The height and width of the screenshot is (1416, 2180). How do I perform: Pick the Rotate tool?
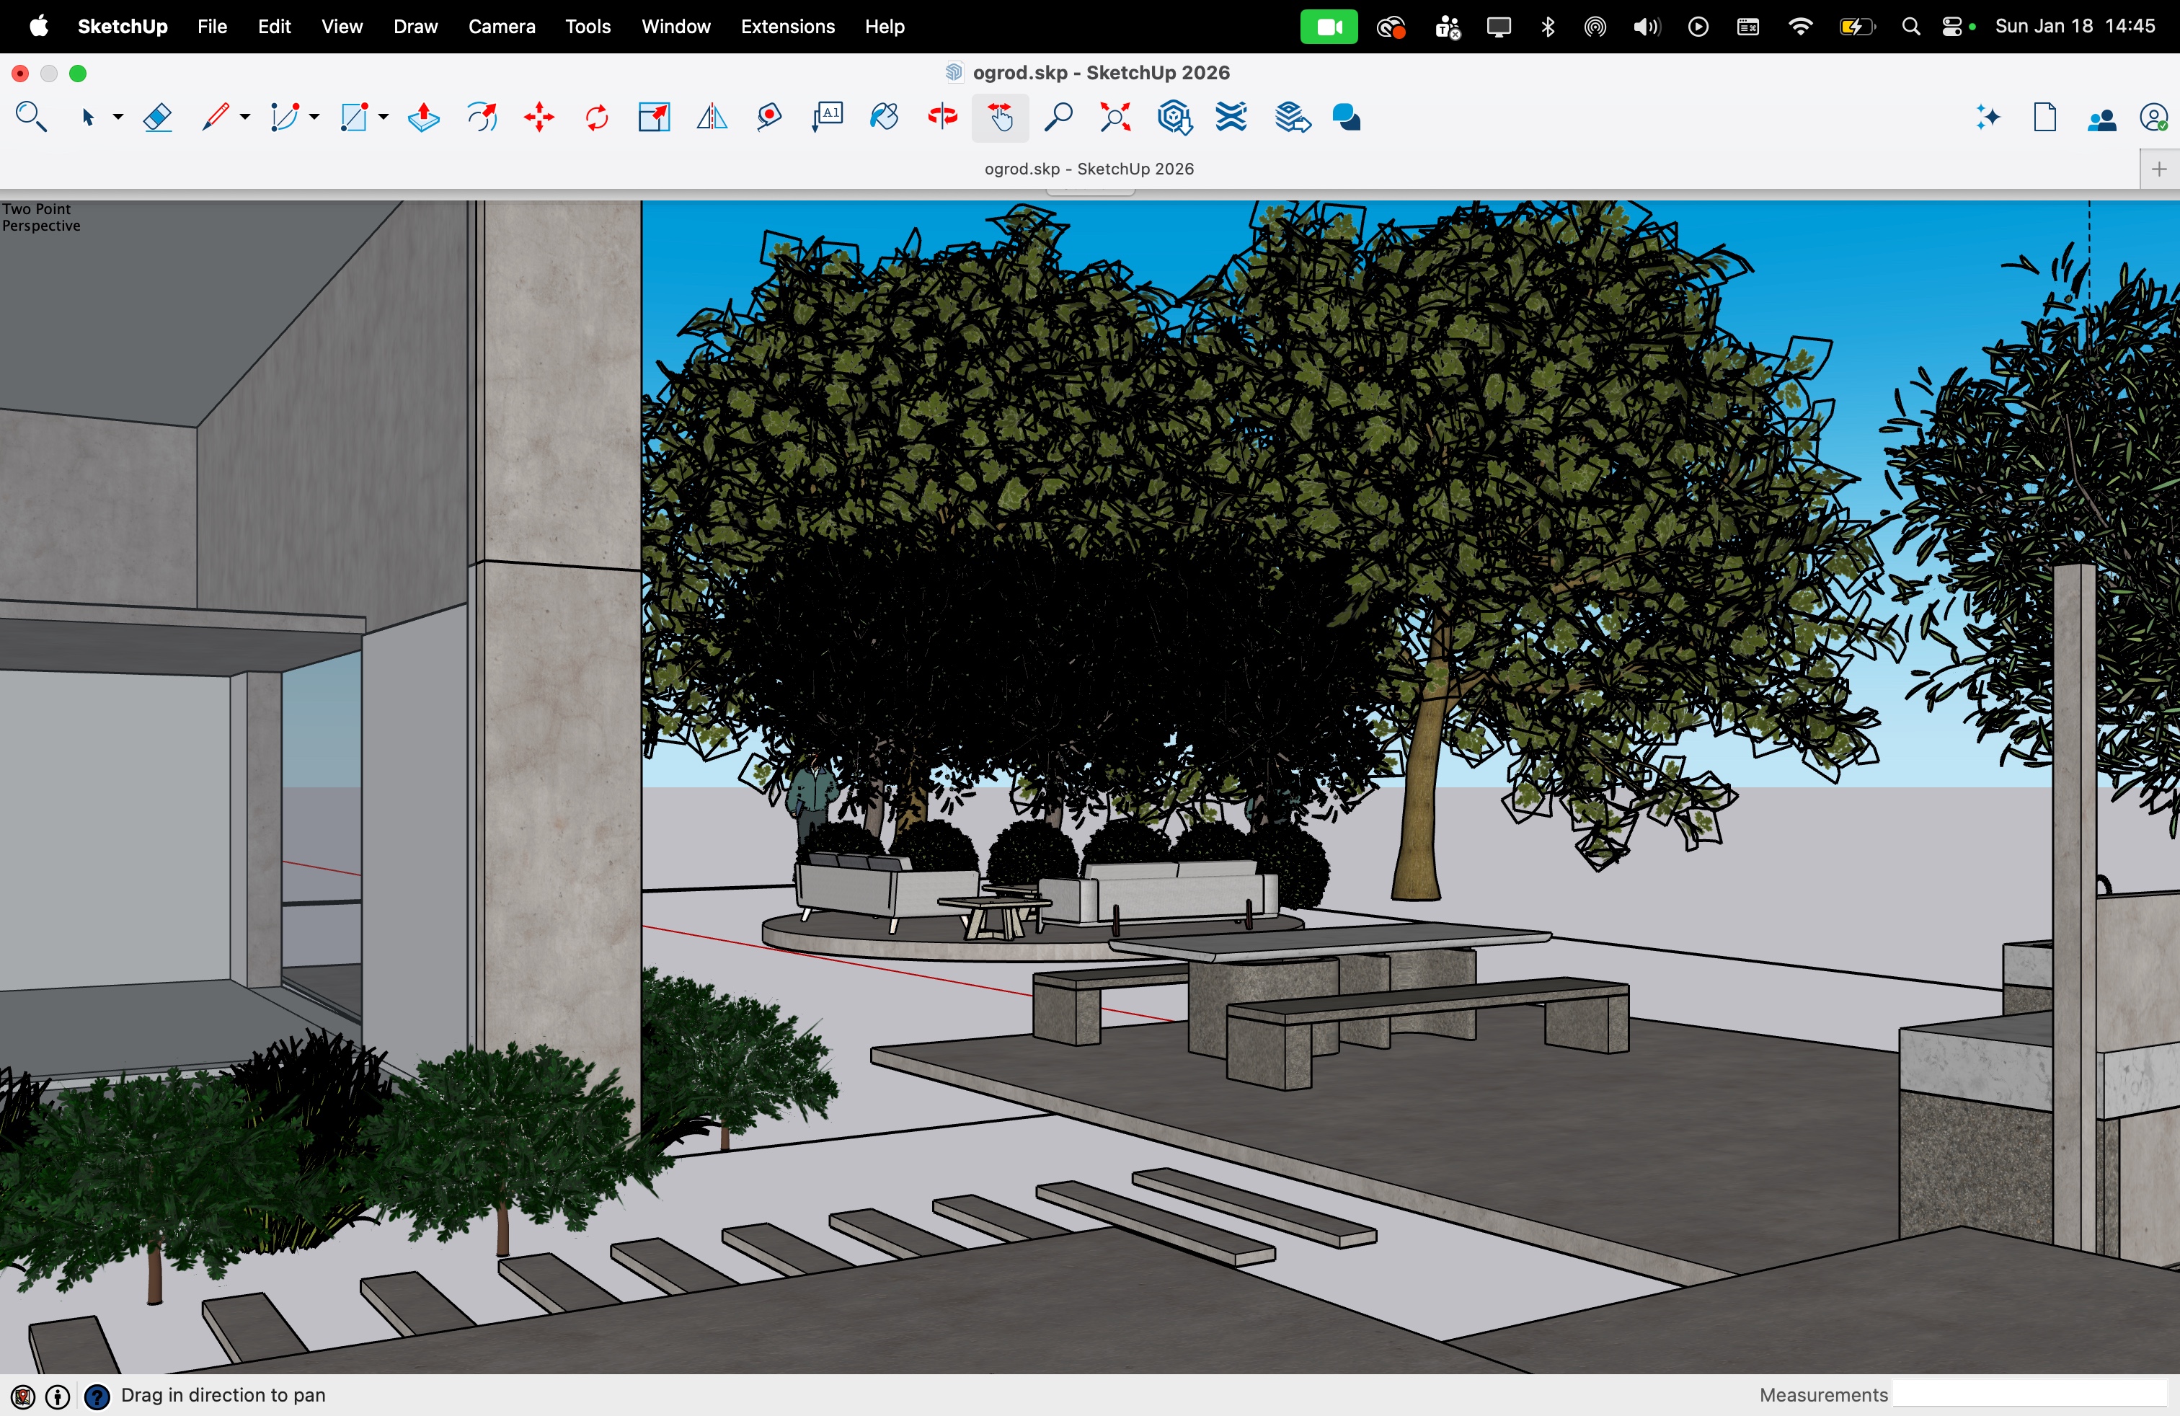(596, 118)
